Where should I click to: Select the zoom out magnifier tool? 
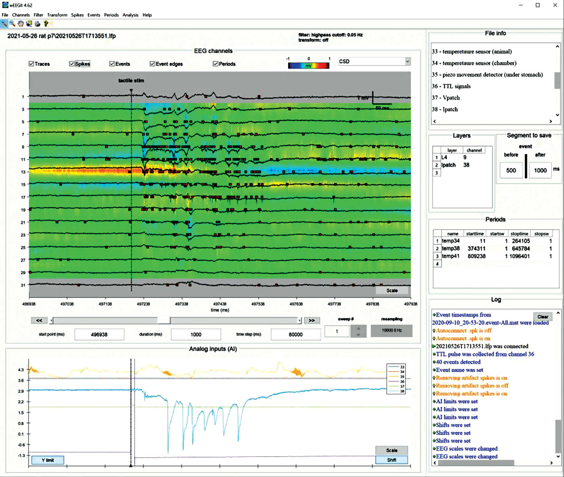12,24
